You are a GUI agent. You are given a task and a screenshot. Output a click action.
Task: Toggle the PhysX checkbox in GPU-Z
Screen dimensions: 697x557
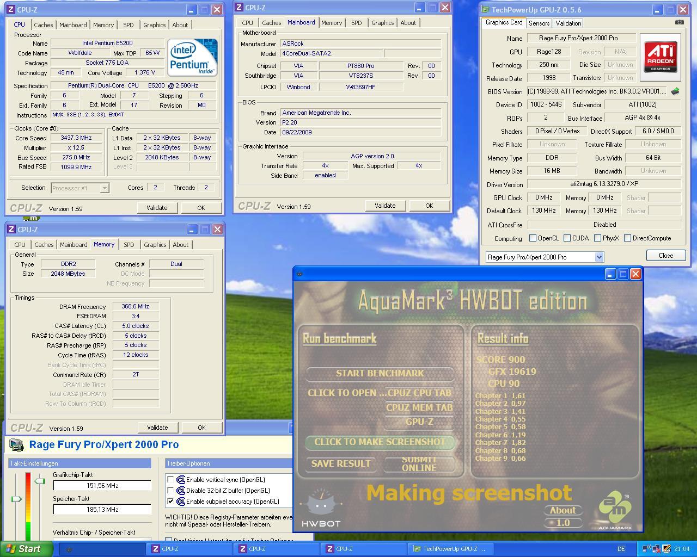coord(597,238)
